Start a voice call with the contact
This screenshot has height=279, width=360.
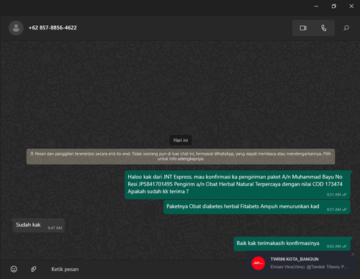coord(324,28)
